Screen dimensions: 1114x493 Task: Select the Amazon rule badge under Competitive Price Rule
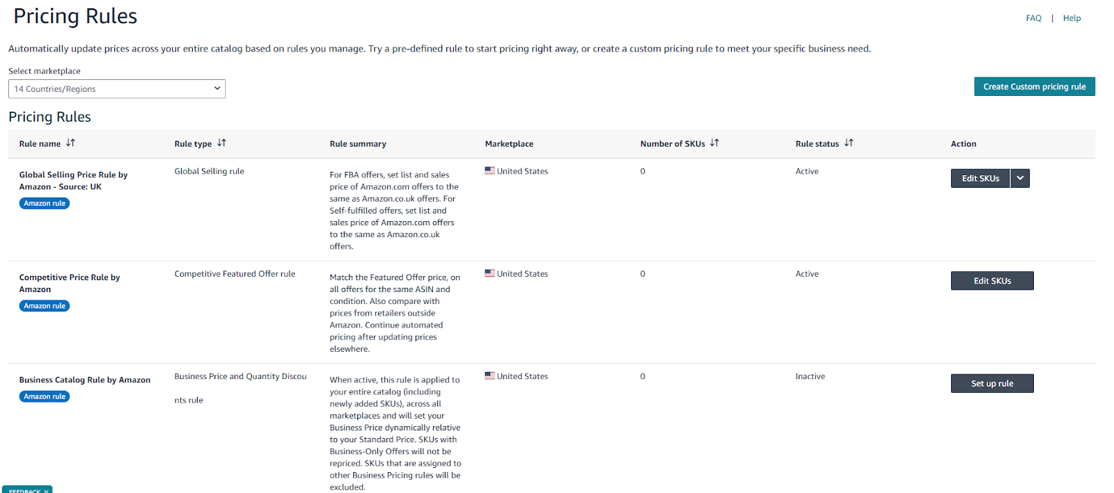(44, 305)
